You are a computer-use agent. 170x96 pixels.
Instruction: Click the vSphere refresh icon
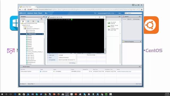tap(95, 13)
